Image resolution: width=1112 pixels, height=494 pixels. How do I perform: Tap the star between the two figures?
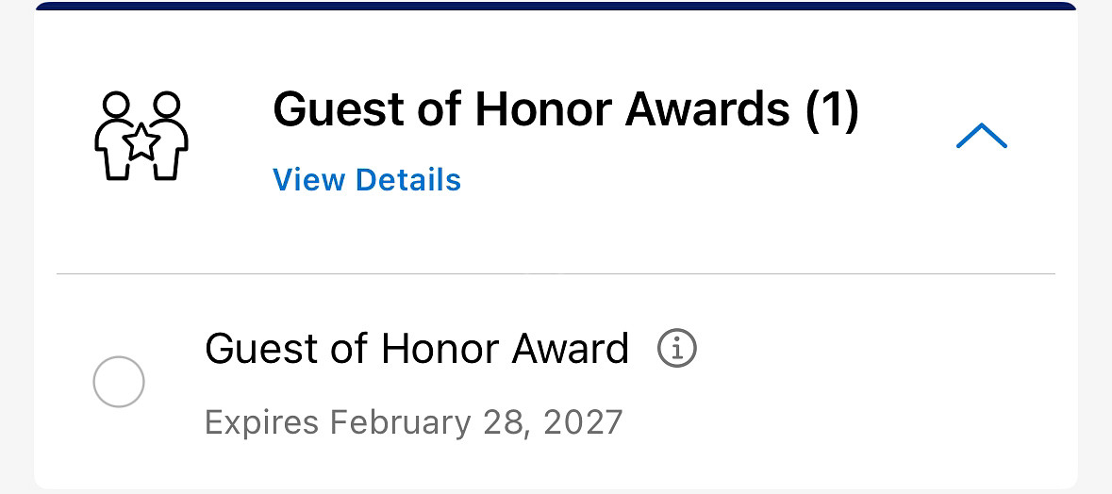click(141, 141)
